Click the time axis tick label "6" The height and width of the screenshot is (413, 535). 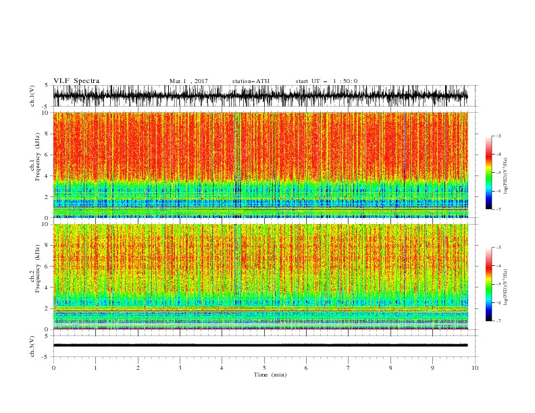[306, 368]
